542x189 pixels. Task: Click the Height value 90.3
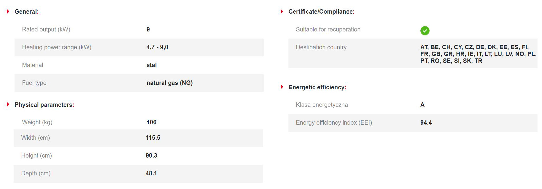pyautogui.click(x=151, y=155)
